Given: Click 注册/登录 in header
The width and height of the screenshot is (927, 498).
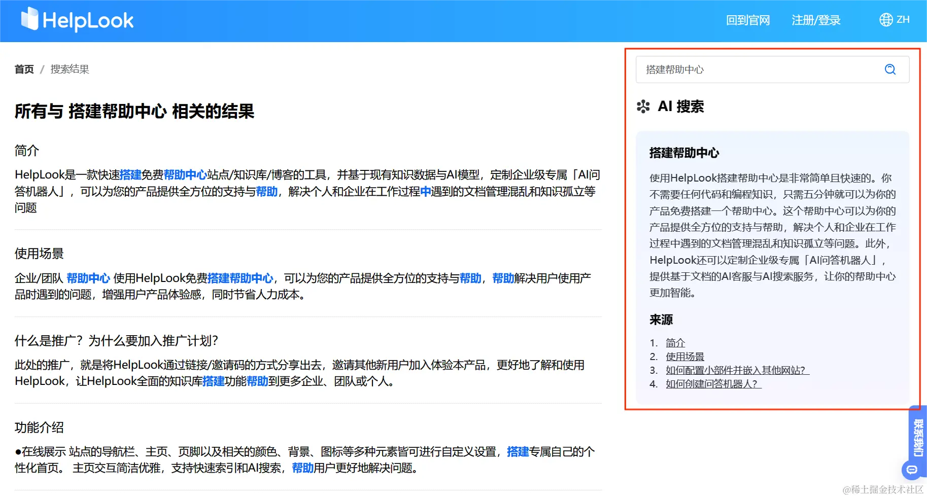Looking at the screenshot, I should 816,20.
